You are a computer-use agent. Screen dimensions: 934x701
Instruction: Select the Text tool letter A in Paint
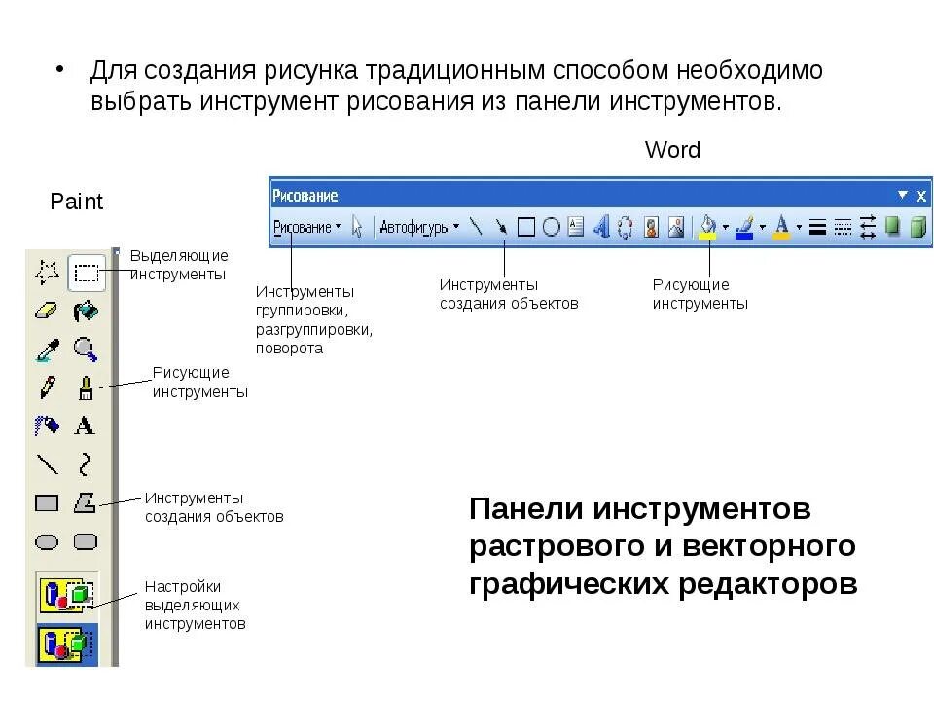click(x=85, y=425)
